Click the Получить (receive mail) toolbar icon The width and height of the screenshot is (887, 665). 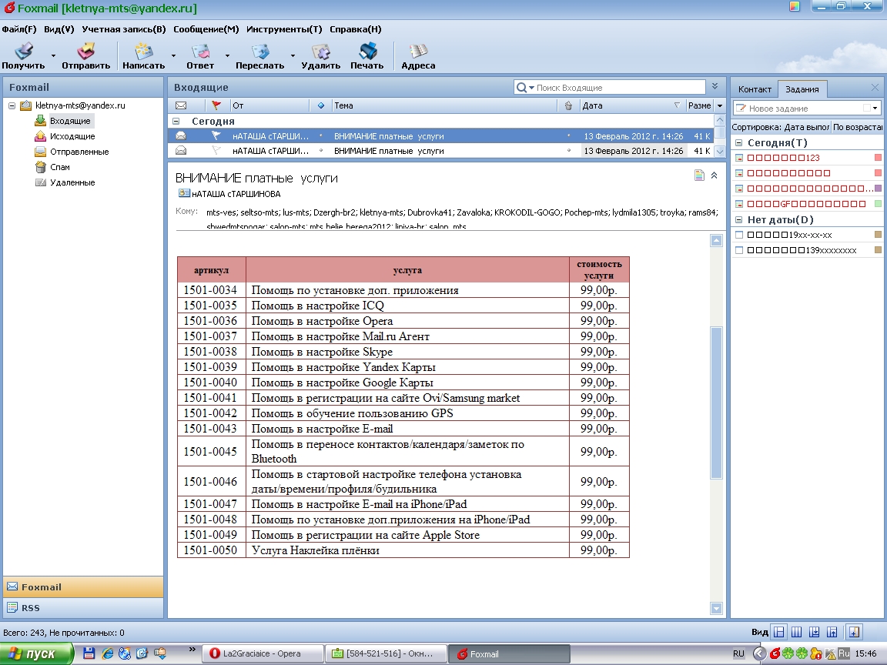[24, 51]
